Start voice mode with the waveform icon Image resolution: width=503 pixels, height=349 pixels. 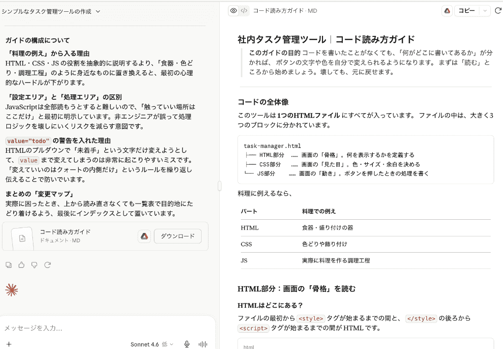(203, 344)
